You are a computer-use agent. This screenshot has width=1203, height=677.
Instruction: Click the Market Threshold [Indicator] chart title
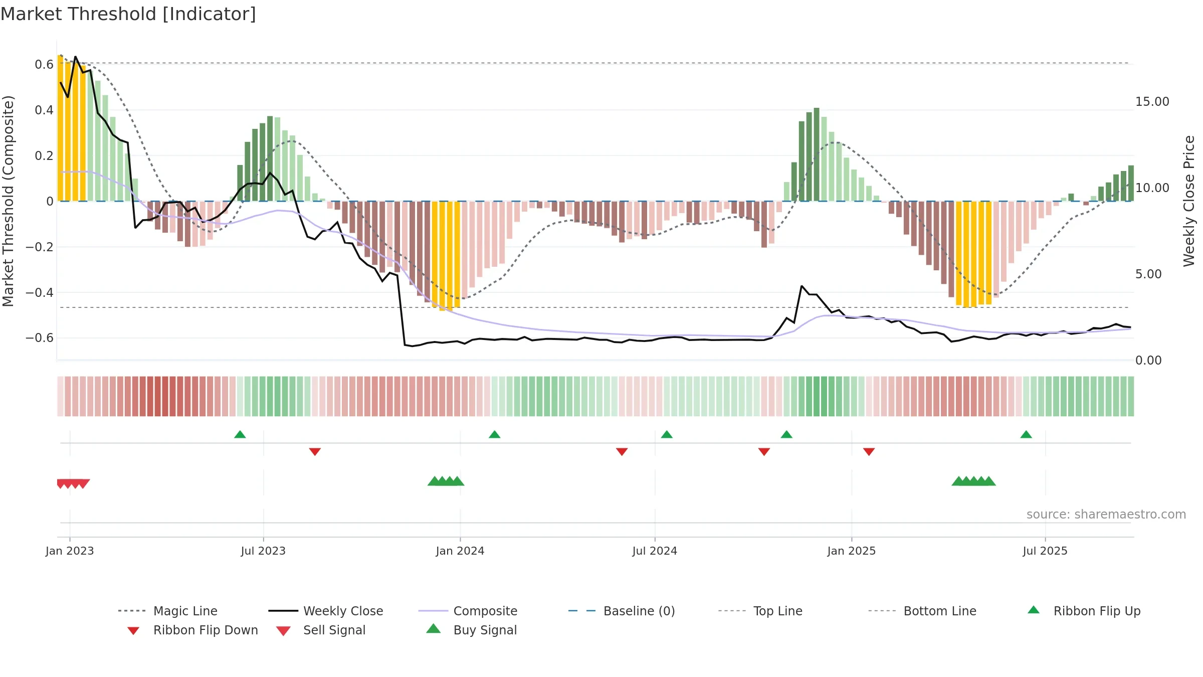(128, 14)
